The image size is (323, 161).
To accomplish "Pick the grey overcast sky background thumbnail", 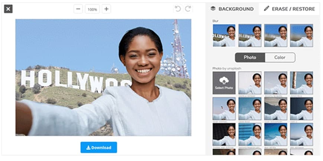I will click(x=276, y=83).
